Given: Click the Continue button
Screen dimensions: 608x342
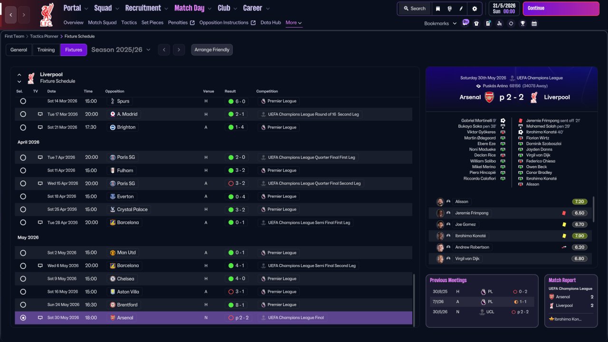Looking at the screenshot, I should pyautogui.click(x=561, y=9).
